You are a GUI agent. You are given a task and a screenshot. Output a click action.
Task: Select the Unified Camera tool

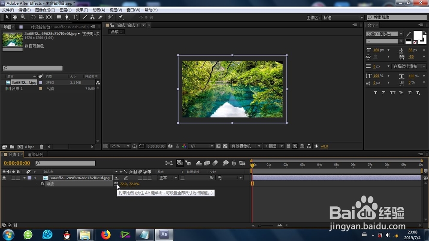tap(41, 17)
